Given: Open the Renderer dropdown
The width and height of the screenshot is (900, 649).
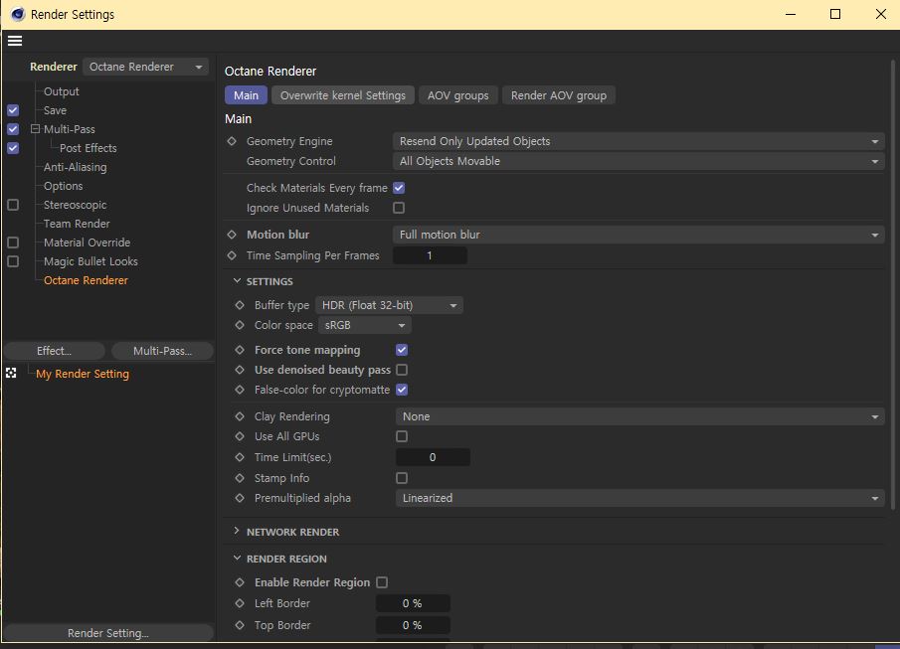Looking at the screenshot, I should click(x=146, y=67).
